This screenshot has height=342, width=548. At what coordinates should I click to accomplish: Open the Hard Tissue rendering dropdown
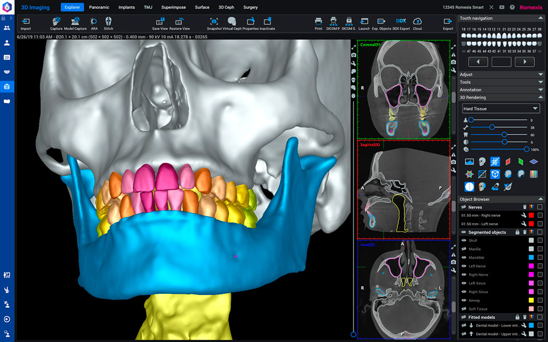point(501,109)
